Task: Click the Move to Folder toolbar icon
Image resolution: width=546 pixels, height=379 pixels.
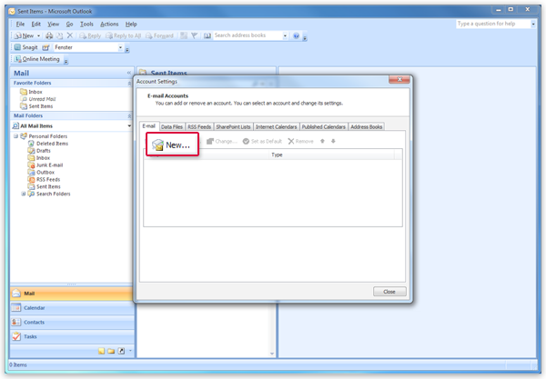Action: pyautogui.click(x=59, y=35)
